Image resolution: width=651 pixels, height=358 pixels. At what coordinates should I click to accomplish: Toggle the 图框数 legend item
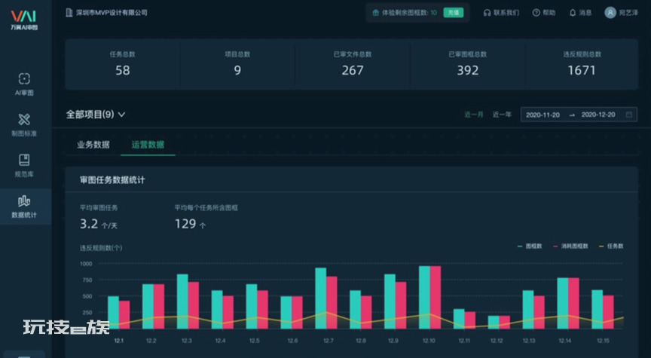coord(530,246)
